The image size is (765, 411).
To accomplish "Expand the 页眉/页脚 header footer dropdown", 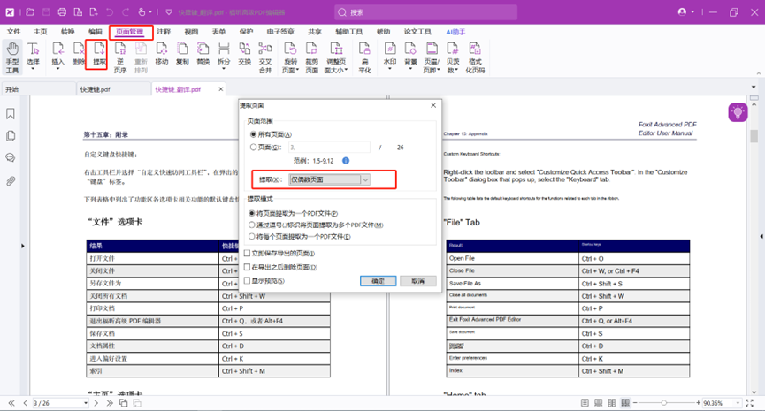I will click(438, 70).
